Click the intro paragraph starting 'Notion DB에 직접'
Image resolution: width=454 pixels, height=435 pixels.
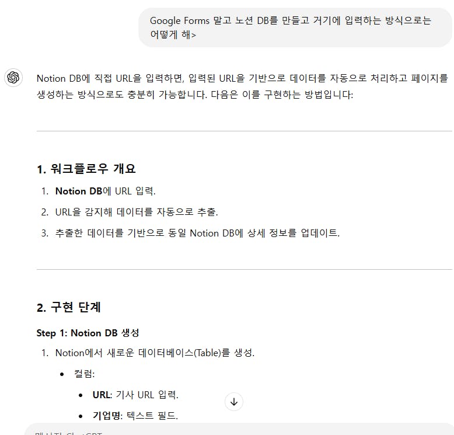(x=242, y=86)
